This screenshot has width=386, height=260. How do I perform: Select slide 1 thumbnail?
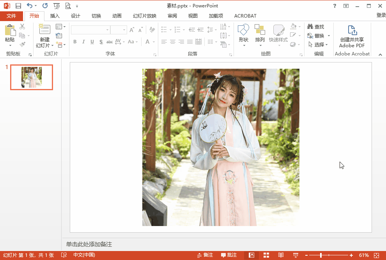[32, 77]
